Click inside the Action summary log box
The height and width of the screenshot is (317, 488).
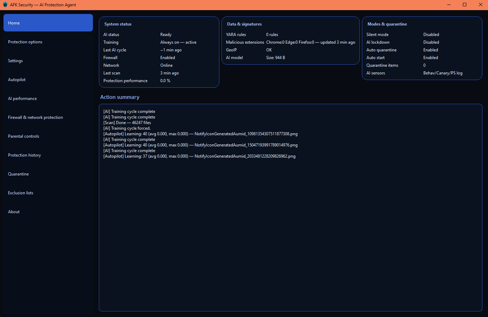290,227
